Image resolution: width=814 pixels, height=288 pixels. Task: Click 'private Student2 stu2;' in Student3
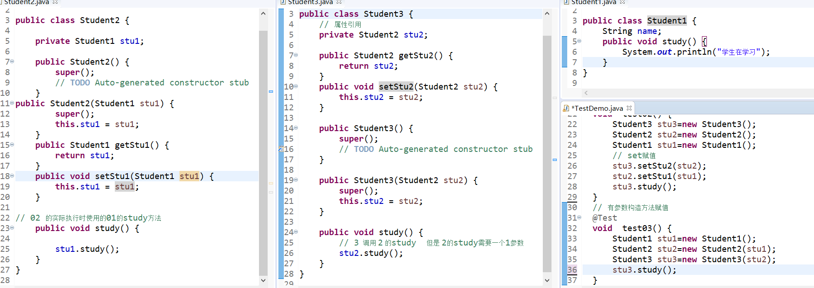click(373, 35)
